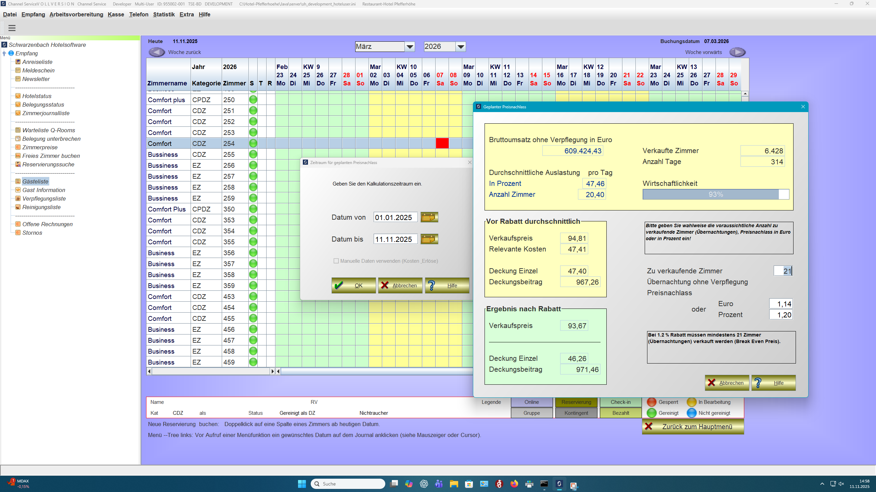Click the Woche zurück arrow icon
876x492 pixels.
(156, 52)
